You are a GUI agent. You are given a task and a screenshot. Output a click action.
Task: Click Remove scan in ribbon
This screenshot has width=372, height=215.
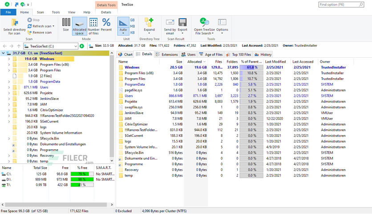(40, 32)
